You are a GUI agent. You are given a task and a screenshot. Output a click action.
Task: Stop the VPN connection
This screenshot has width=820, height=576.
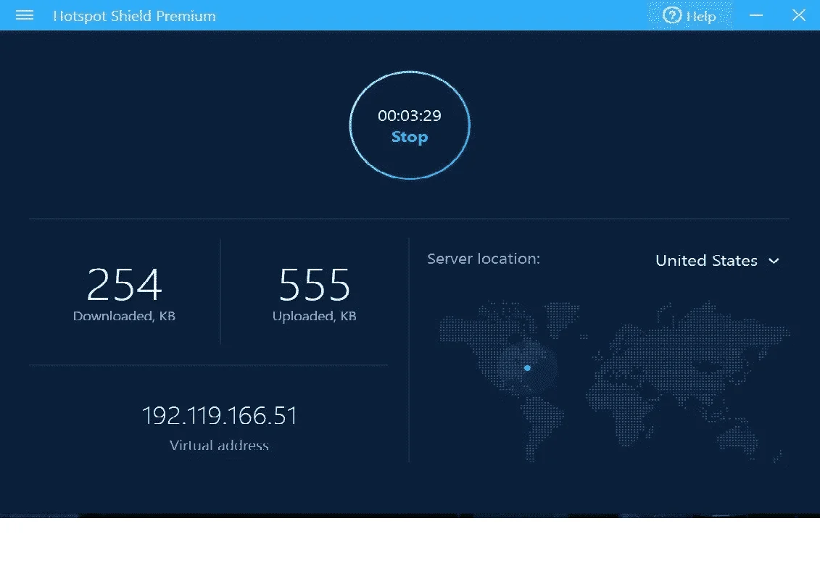(x=410, y=137)
